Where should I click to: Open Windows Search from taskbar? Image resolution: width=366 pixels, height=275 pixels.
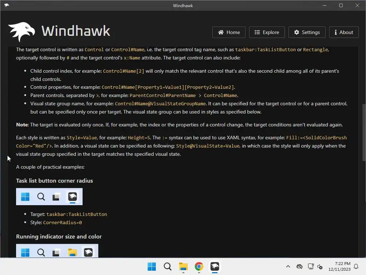(167, 266)
